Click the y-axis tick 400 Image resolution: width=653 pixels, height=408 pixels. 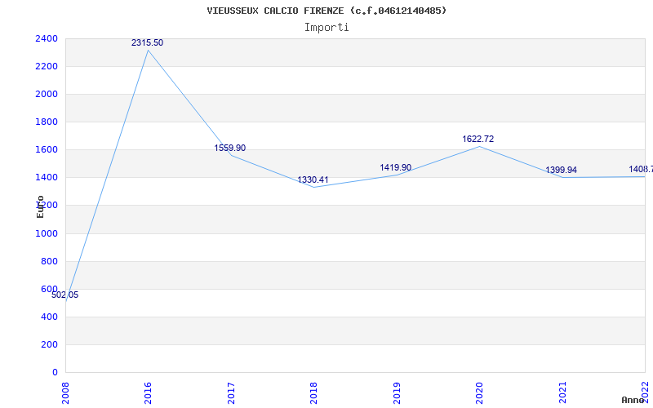coord(49,317)
